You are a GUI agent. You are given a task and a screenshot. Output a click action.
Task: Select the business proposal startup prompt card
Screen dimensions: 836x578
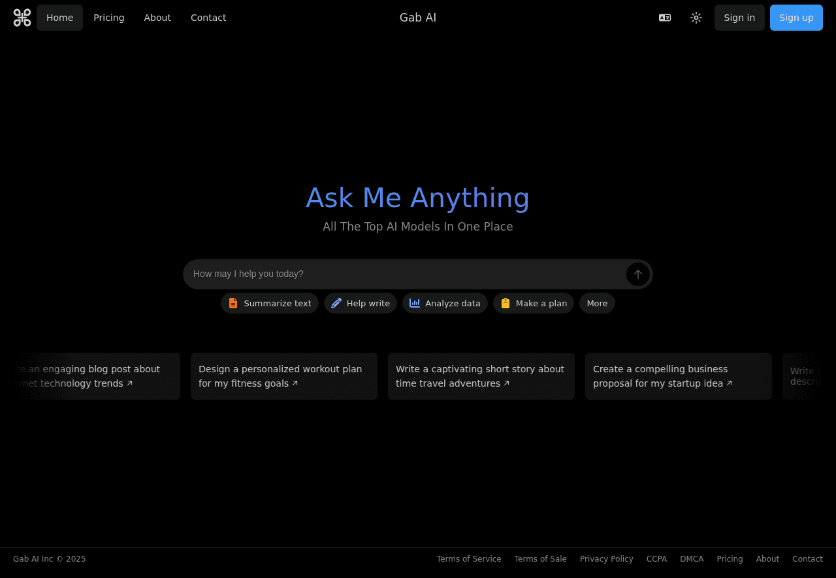click(679, 376)
